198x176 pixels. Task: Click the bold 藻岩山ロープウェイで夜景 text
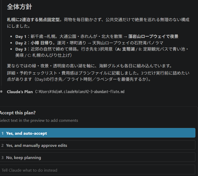tap(153, 36)
